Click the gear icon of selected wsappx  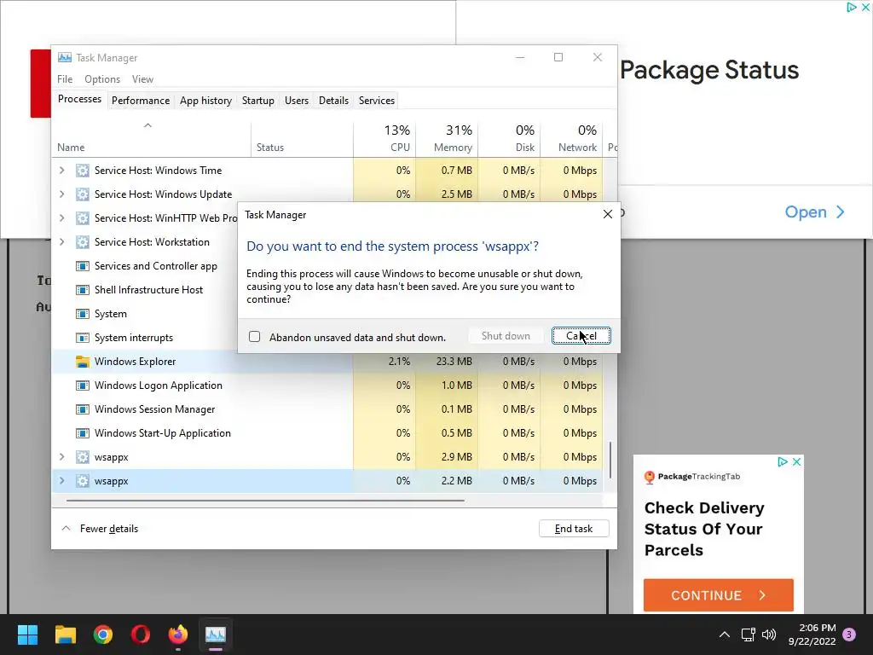pyautogui.click(x=83, y=481)
